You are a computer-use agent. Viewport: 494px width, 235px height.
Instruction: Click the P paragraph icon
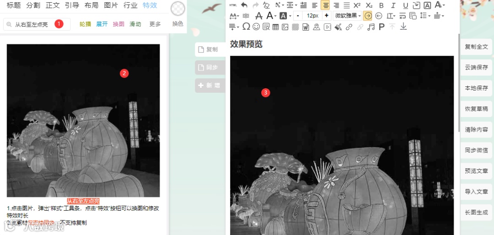(x=381, y=27)
